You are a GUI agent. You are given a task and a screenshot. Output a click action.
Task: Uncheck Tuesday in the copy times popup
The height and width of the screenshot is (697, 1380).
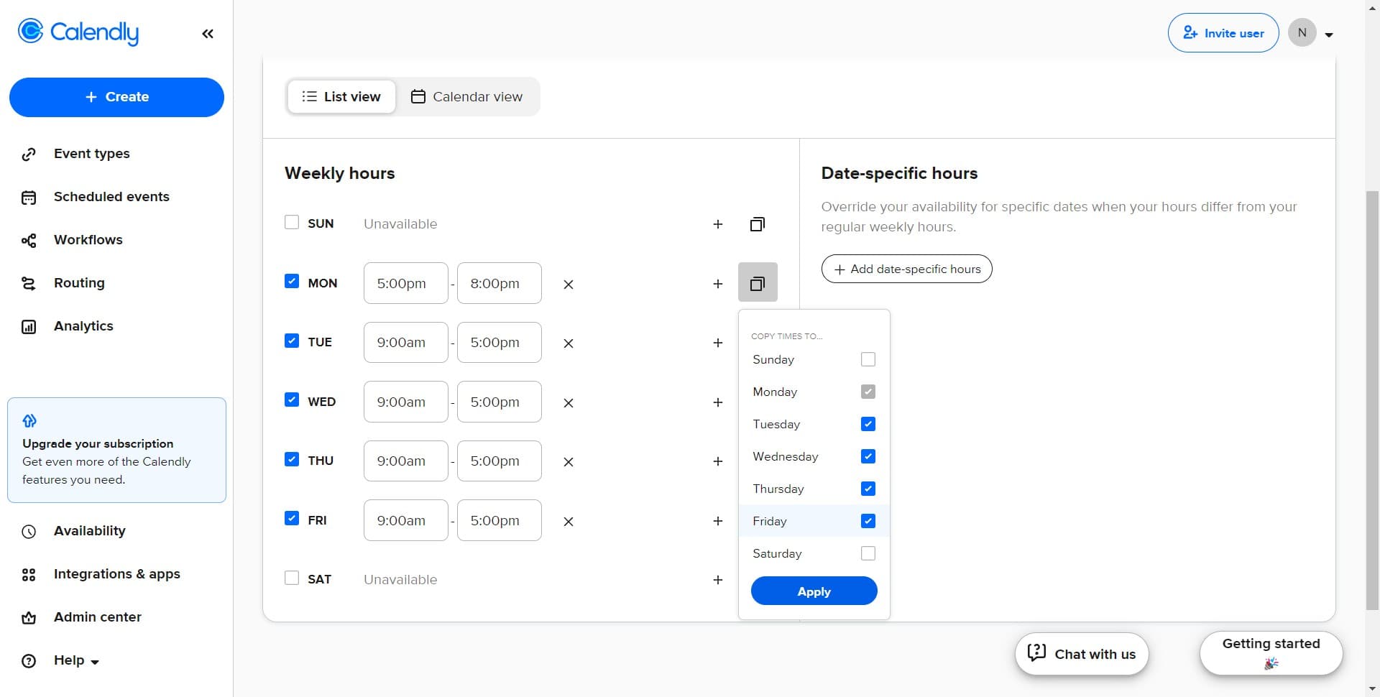pos(868,424)
